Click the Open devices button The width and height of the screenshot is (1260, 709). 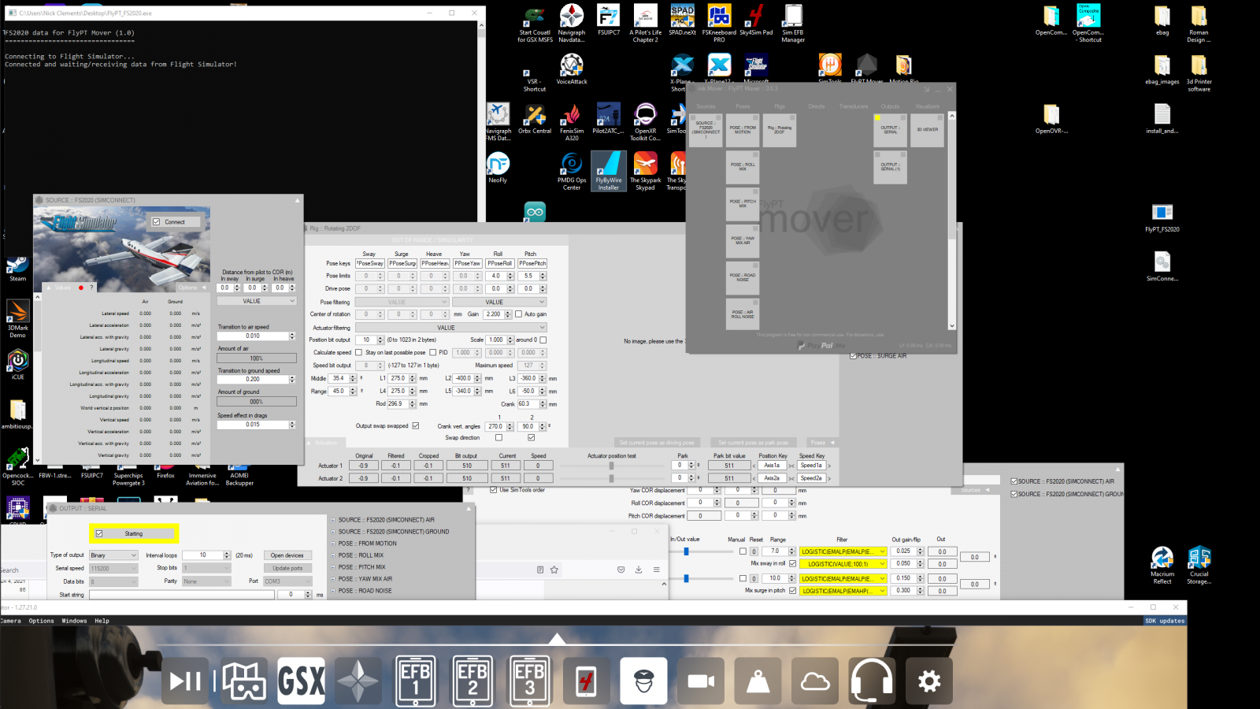click(287, 555)
